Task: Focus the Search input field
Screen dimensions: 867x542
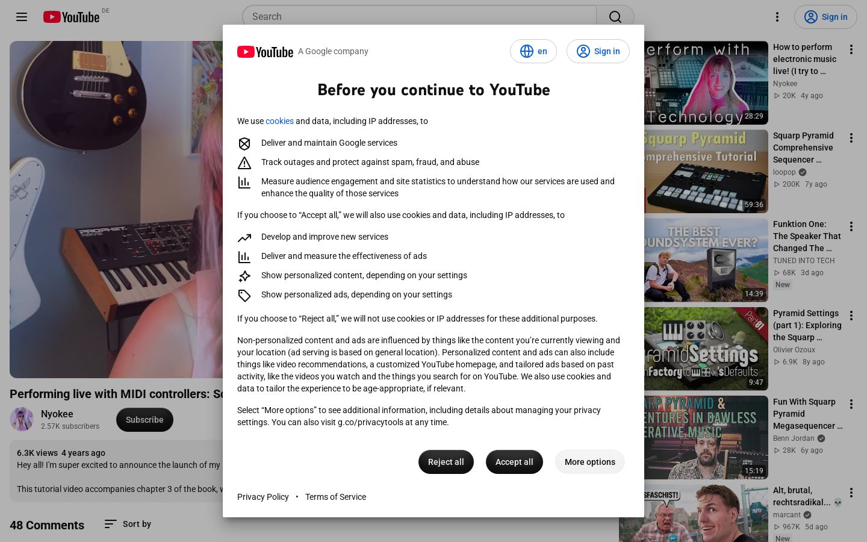Action: [x=419, y=17]
